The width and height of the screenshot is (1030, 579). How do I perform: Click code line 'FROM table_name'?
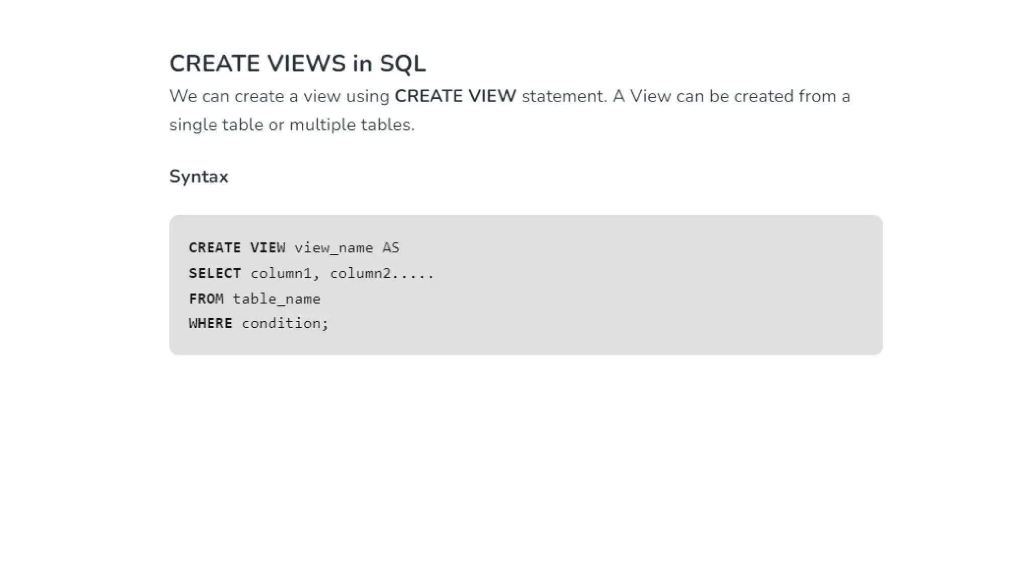(254, 299)
